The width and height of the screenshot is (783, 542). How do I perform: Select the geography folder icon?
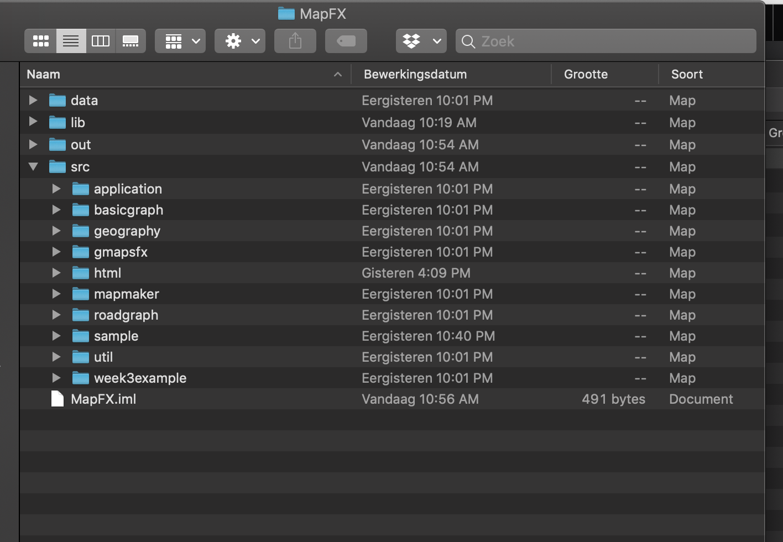point(81,231)
